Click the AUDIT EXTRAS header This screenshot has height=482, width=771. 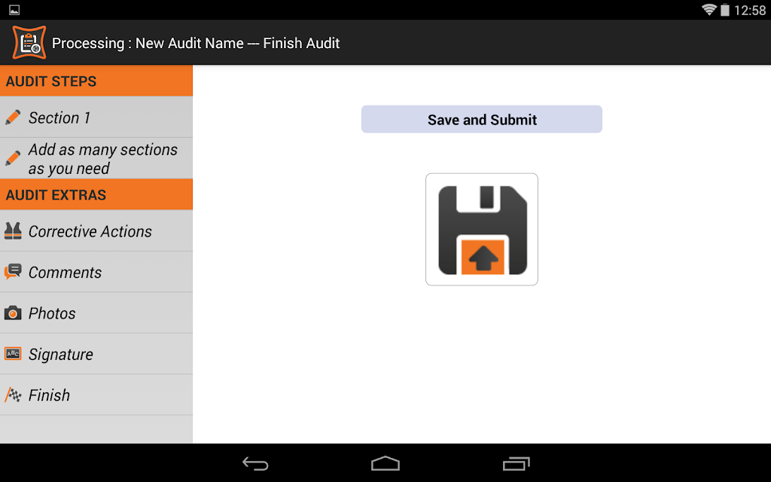96,194
